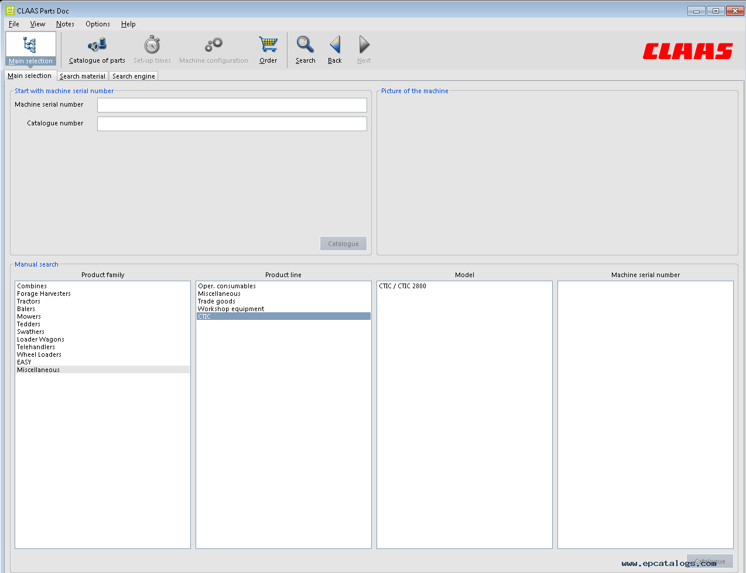
Task: Open the View menu
Action: click(37, 24)
